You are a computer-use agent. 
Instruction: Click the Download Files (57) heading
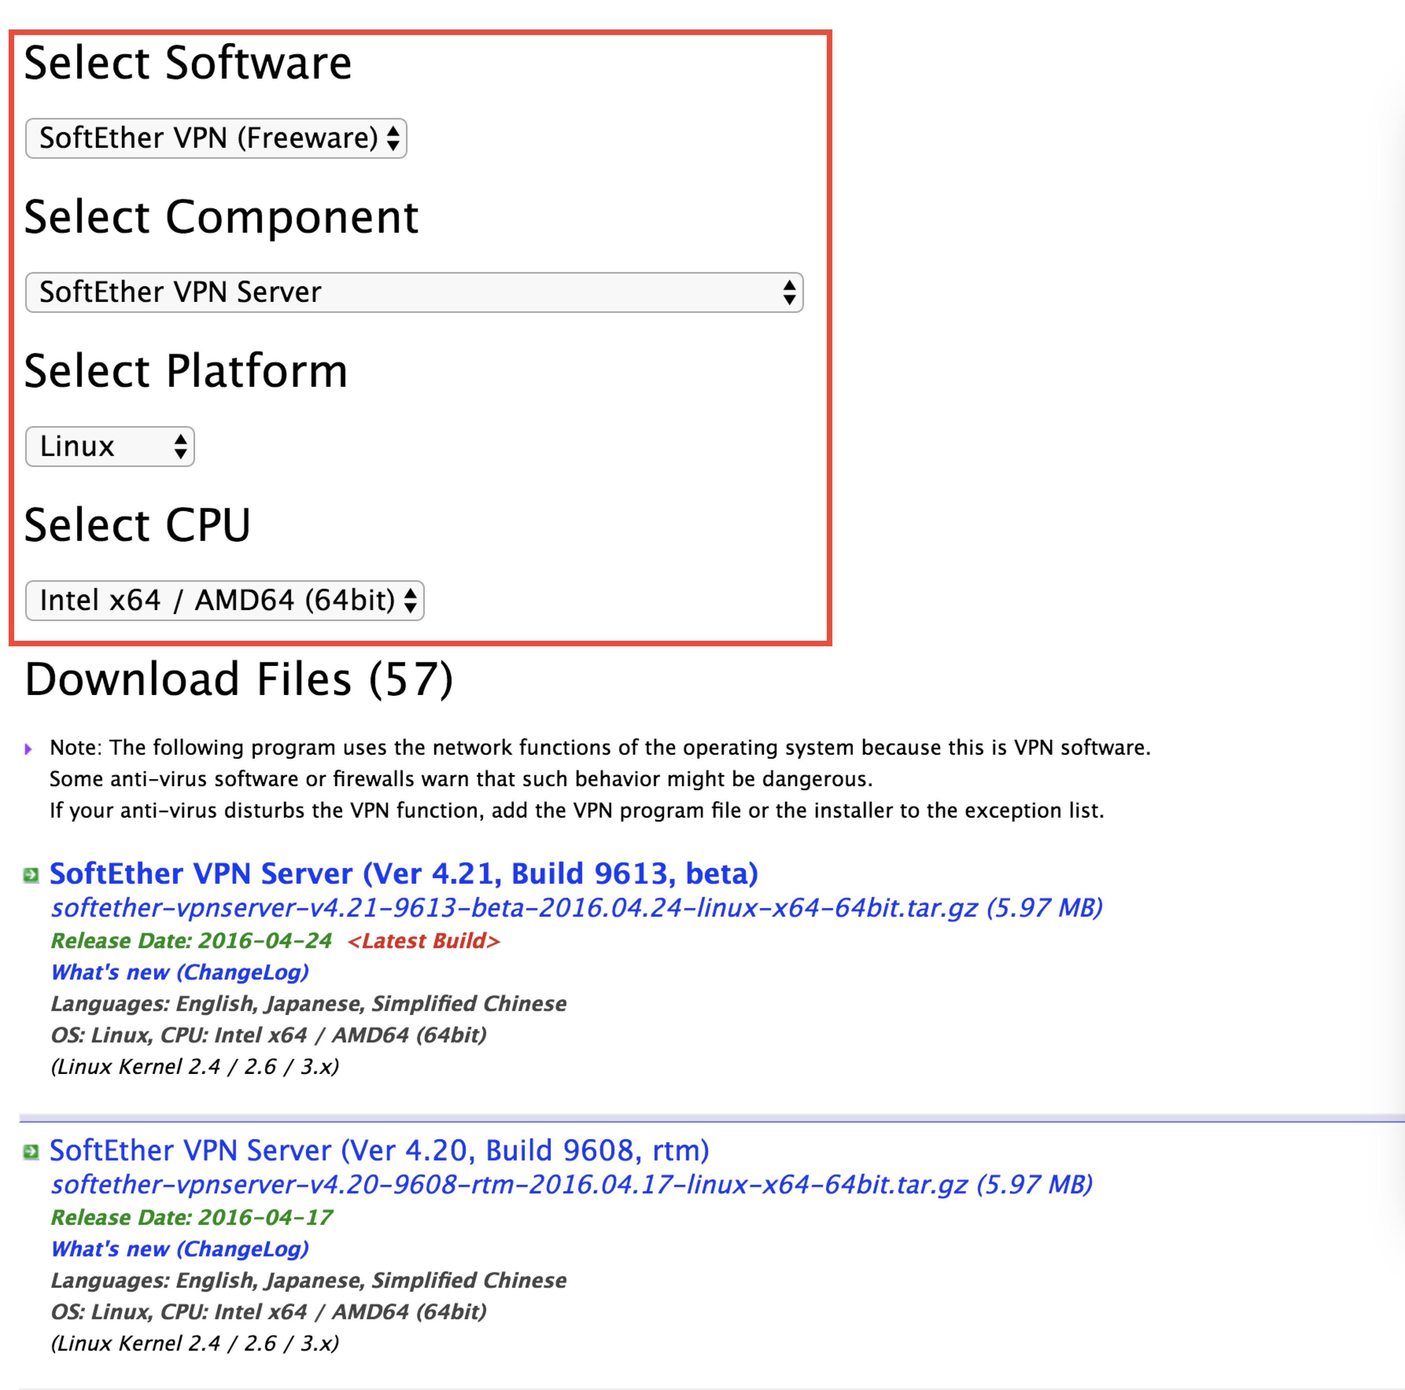(x=240, y=678)
